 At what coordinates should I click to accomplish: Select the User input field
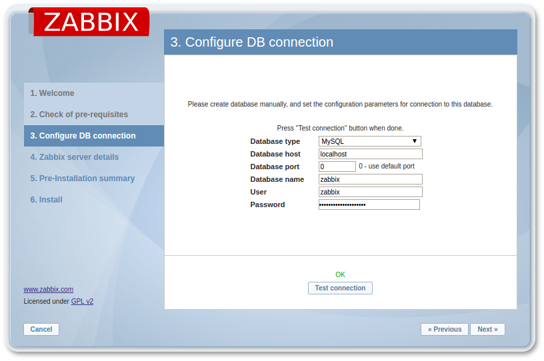point(370,192)
